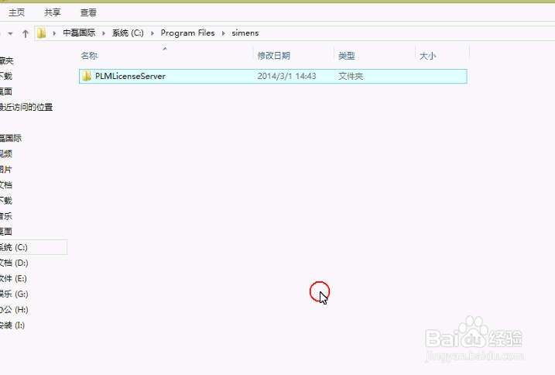
Task: Click the PLMLicenseServer folder icon
Action: click(87, 76)
